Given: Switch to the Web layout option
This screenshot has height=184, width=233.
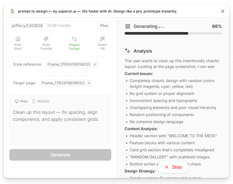Looking at the screenshot, I should tap(22, 101).
